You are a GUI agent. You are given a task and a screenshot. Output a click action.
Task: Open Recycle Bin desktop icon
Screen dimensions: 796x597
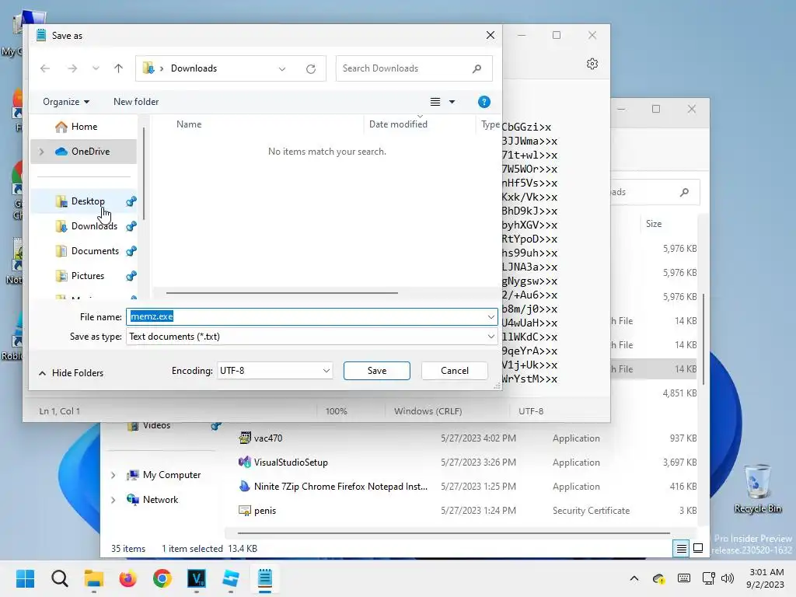coord(757,488)
